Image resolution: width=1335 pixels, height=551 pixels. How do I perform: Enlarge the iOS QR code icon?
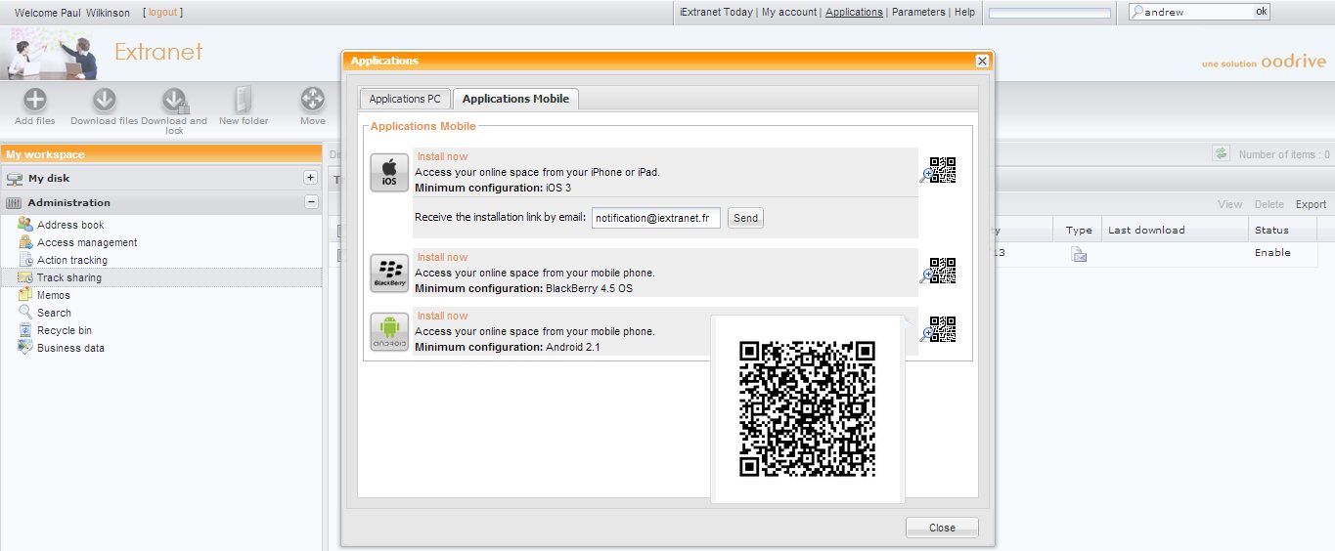939,171
